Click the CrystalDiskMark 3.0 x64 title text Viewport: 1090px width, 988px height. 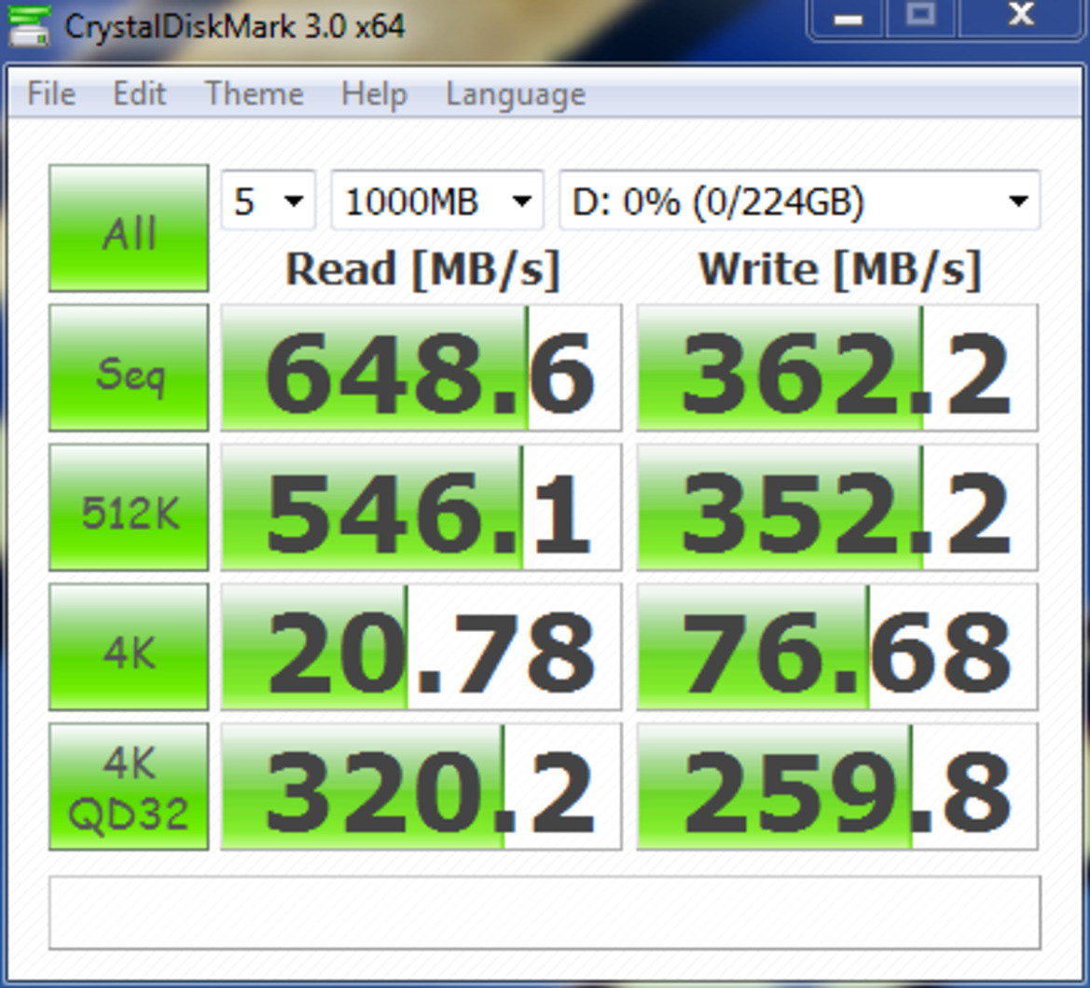coord(235,28)
